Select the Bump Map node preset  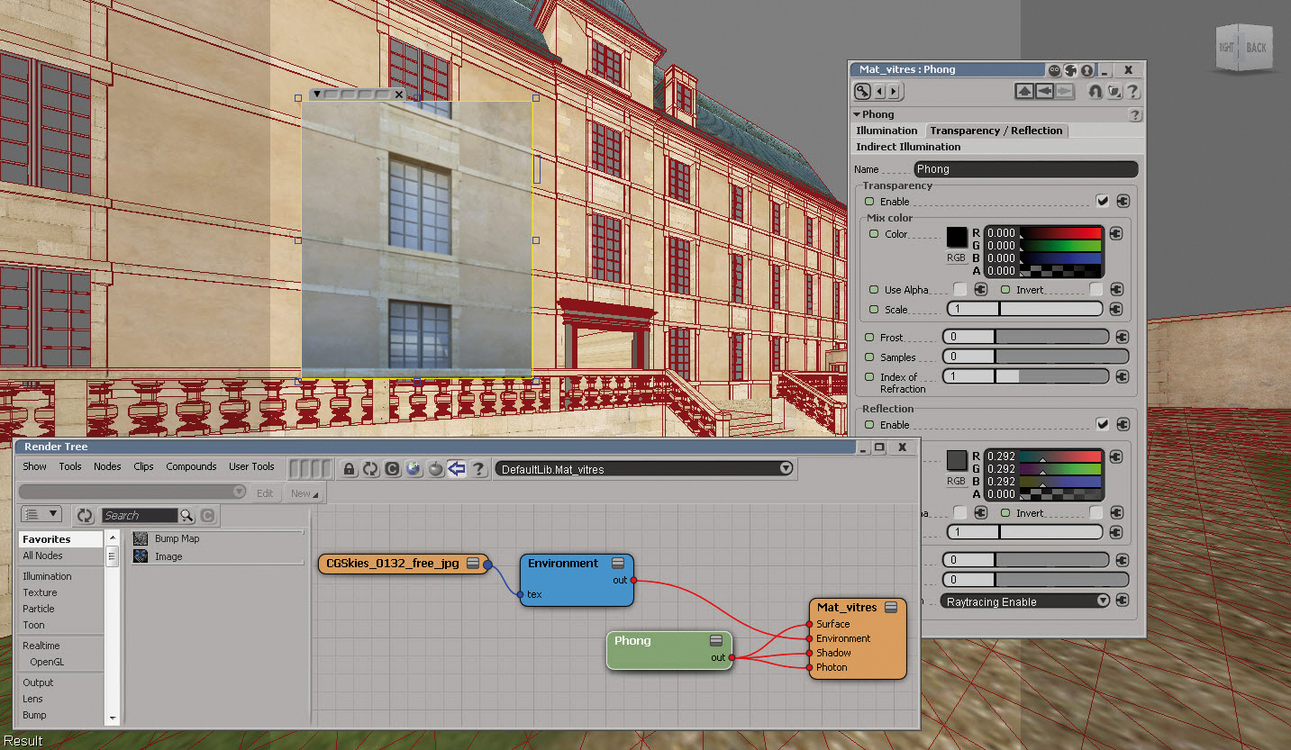[x=177, y=538]
